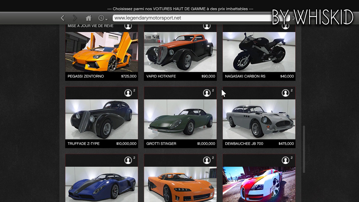Open the blue supercar photo
This screenshot has width=359, height=202.
(102, 184)
